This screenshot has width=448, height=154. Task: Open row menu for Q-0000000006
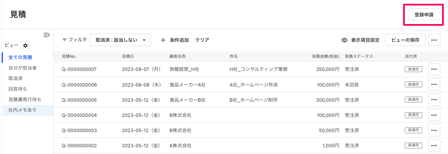coord(434,84)
